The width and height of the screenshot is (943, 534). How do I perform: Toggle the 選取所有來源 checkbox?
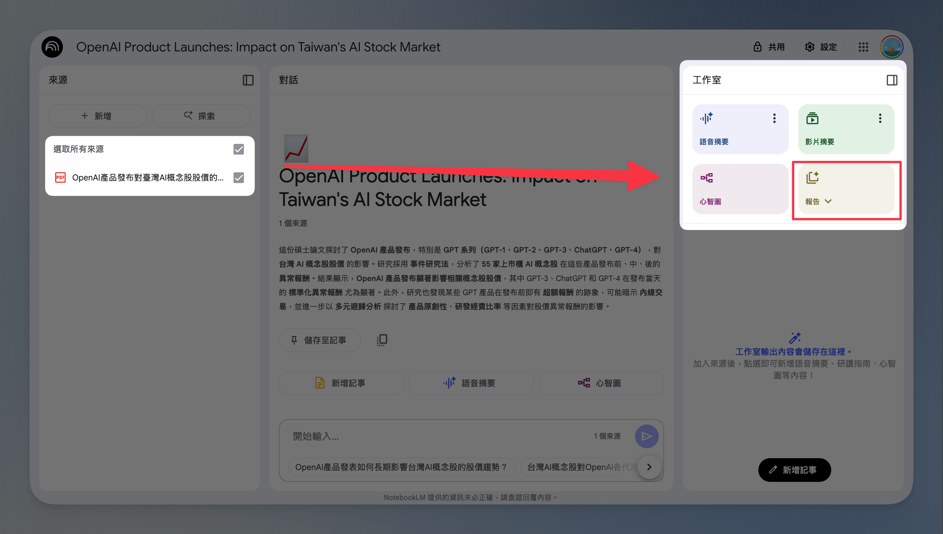pyautogui.click(x=239, y=149)
